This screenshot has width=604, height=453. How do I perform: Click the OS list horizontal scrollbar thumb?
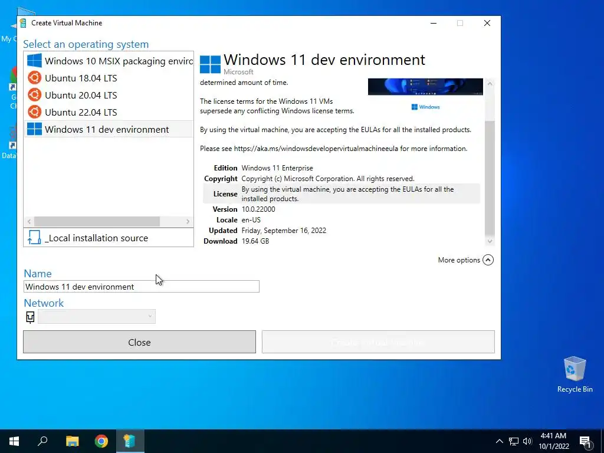[x=97, y=222]
